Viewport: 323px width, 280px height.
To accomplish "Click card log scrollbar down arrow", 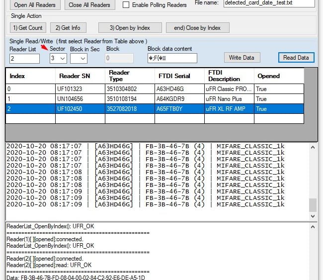I will coord(313,216).
